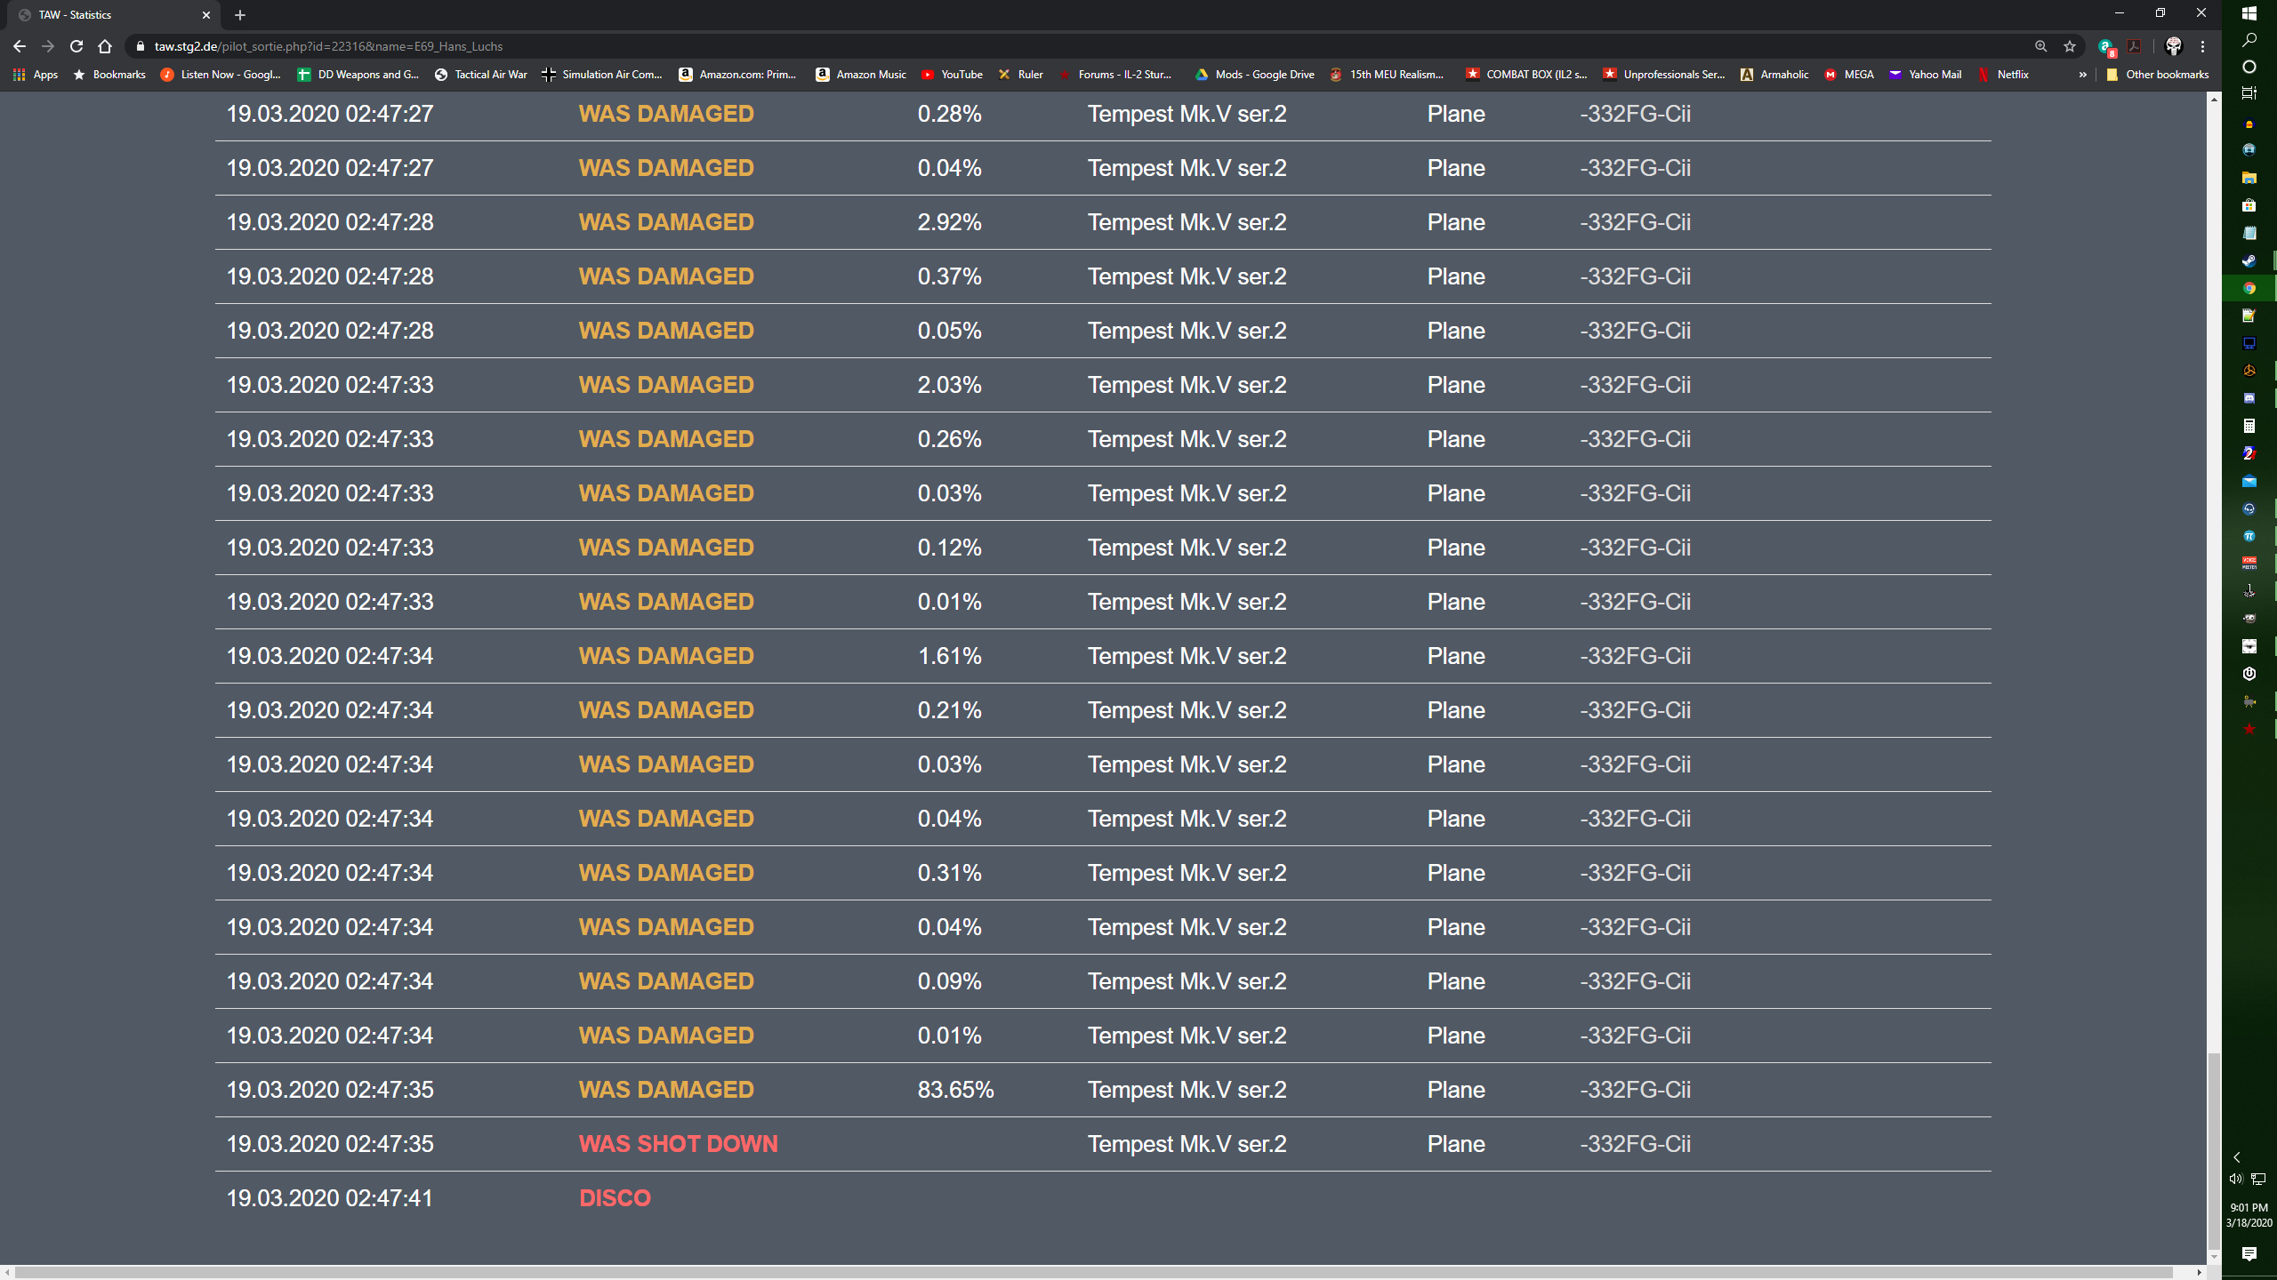The image size is (2277, 1280).
Task: Open the zoom magnifier in address bar
Action: (x=2040, y=46)
